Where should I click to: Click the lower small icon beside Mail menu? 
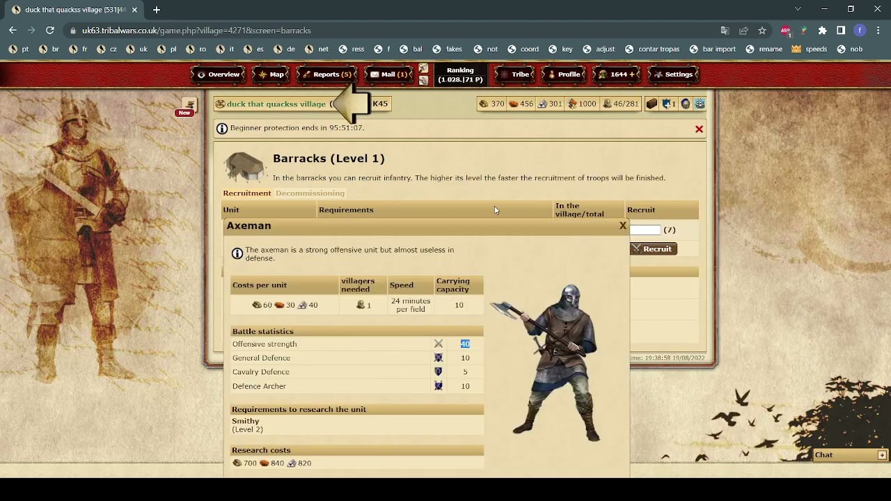[x=423, y=81]
